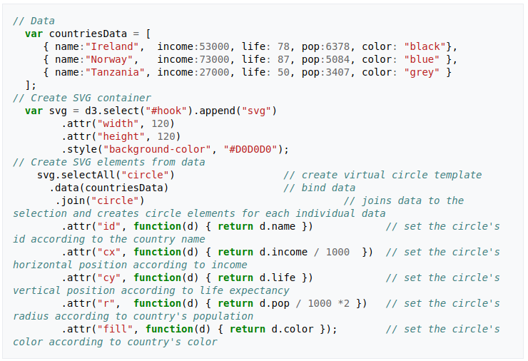Click the "// Create SVG container" comment
The height and width of the screenshot is (361, 528).
click(82, 98)
